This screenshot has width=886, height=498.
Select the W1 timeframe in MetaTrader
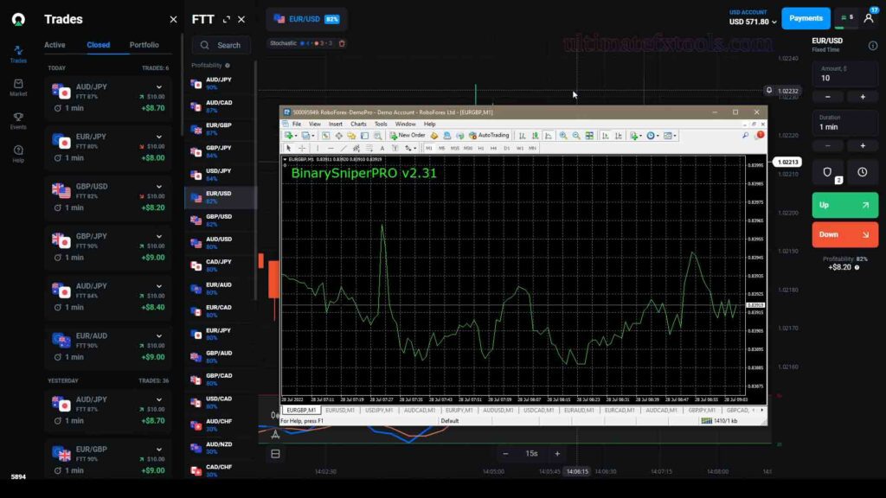coord(519,148)
